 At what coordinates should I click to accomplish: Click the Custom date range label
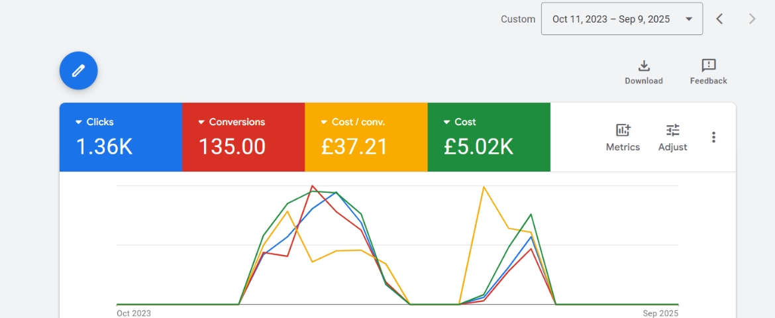coord(517,19)
